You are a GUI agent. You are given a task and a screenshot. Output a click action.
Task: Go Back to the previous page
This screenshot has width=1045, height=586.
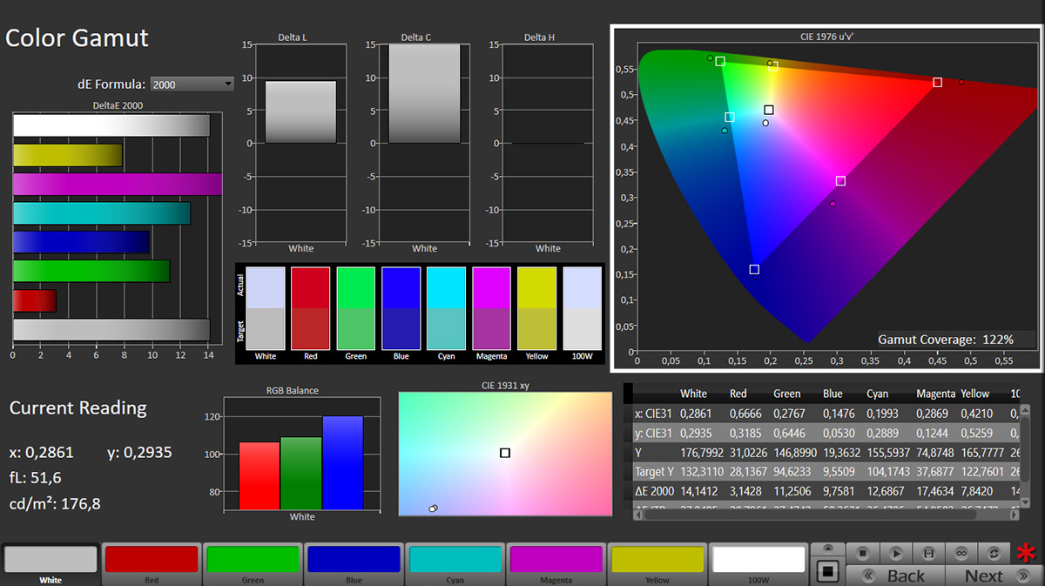click(x=895, y=576)
